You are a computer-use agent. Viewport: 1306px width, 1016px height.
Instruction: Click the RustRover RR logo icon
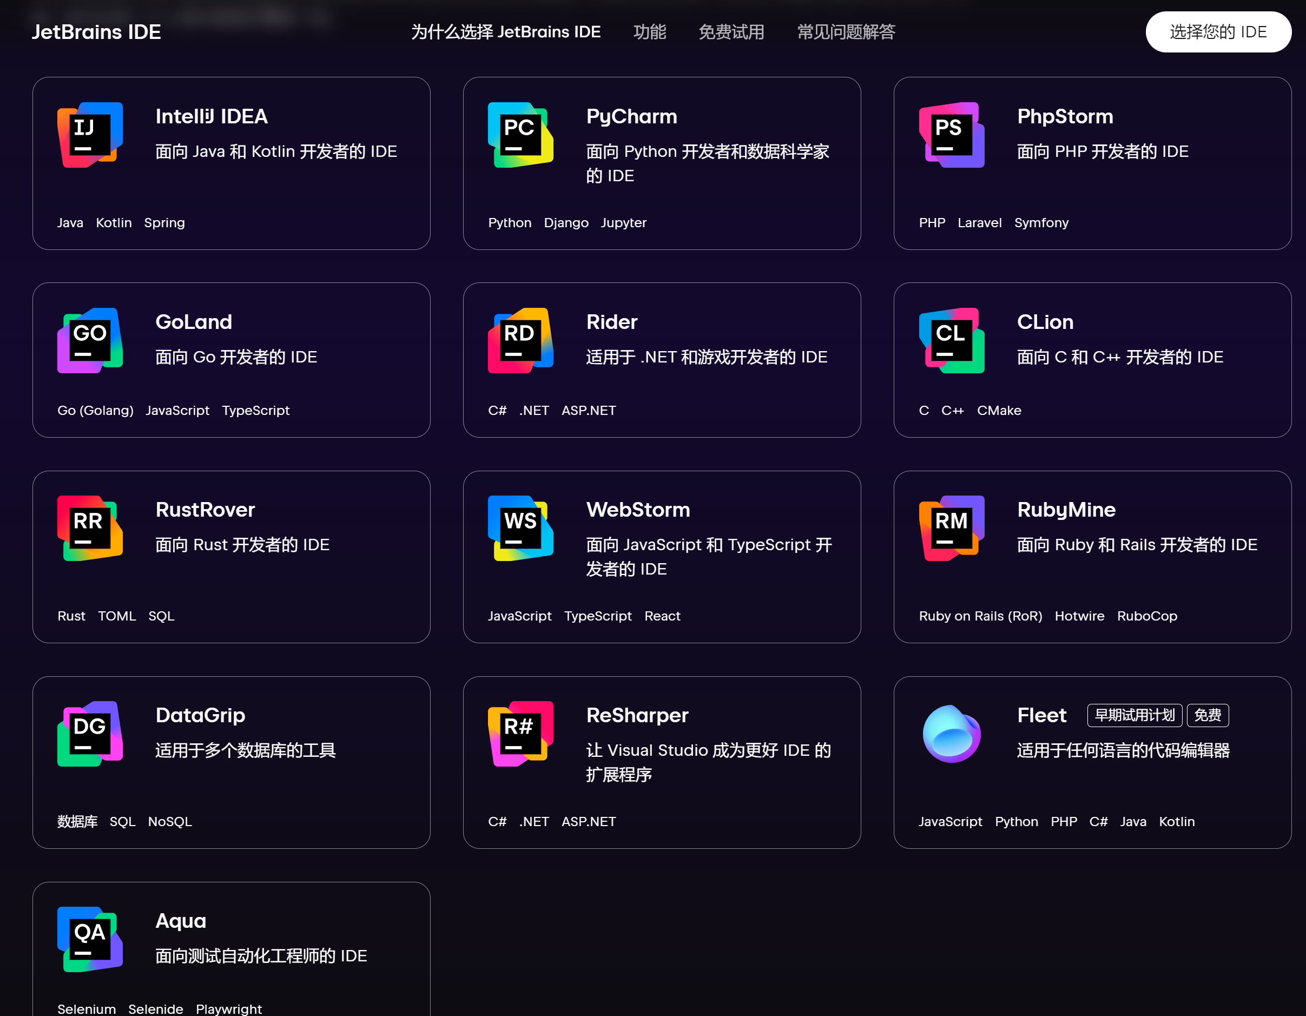[x=90, y=529]
